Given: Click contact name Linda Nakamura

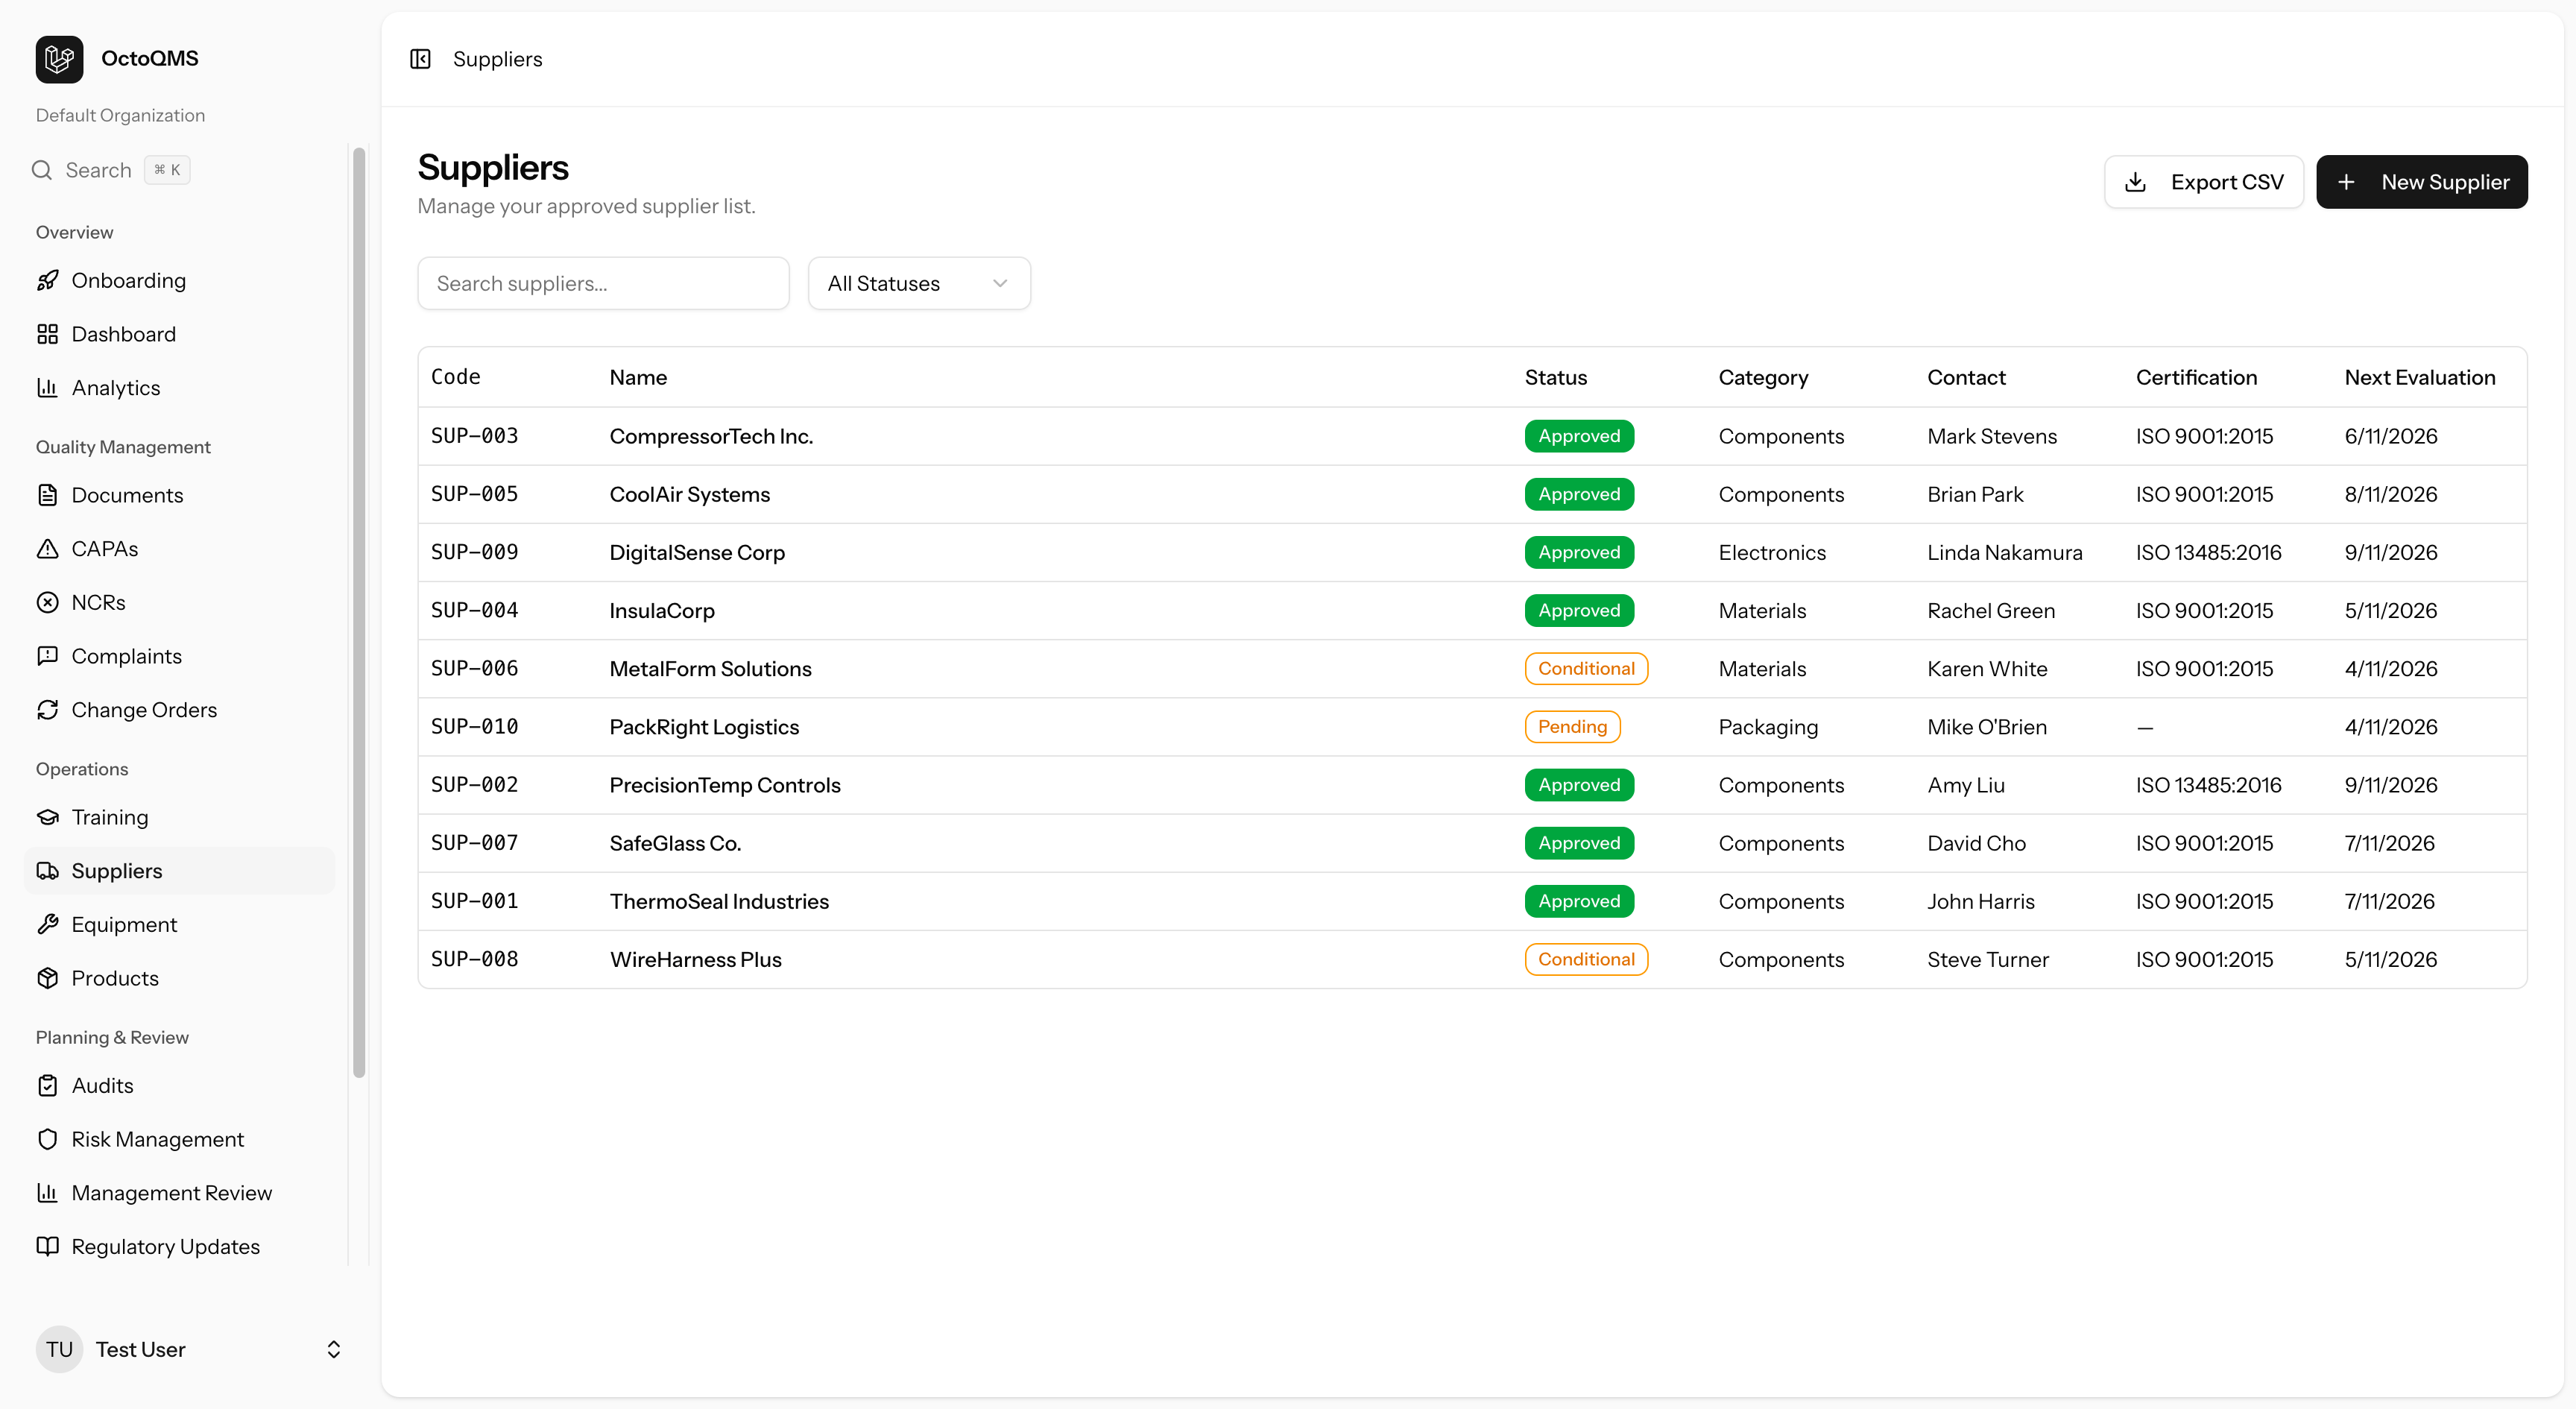Looking at the screenshot, I should [x=2004, y=552].
